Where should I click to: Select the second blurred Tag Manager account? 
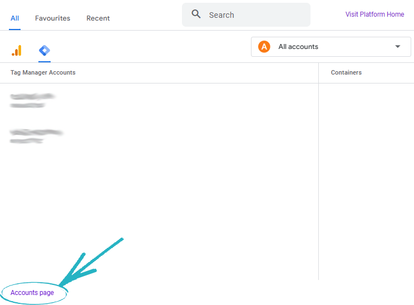pos(36,132)
